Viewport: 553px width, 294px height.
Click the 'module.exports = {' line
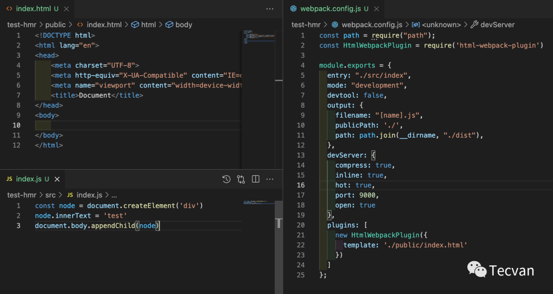tap(355, 65)
